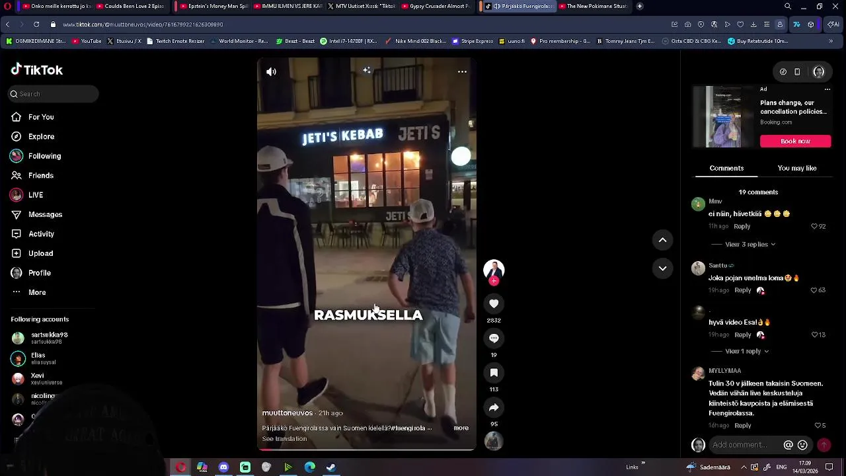Reply to Santtu's comment
The width and height of the screenshot is (846, 476).
click(743, 290)
